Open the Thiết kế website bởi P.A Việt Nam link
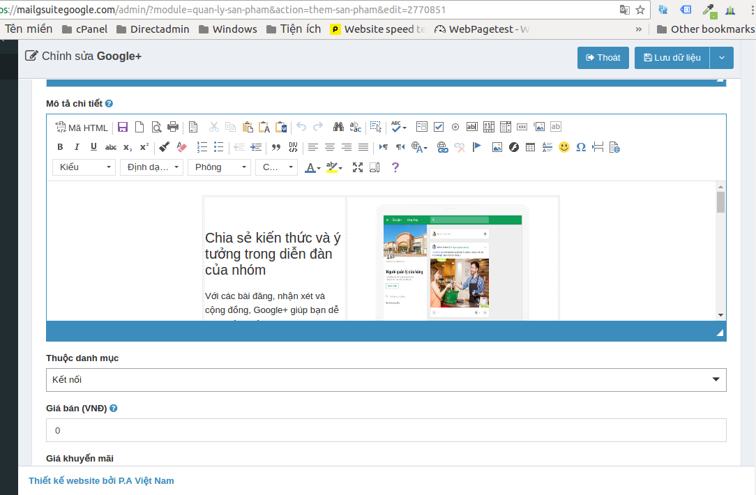The width and height of the screenshot is (756, 495). click(101, 480)
